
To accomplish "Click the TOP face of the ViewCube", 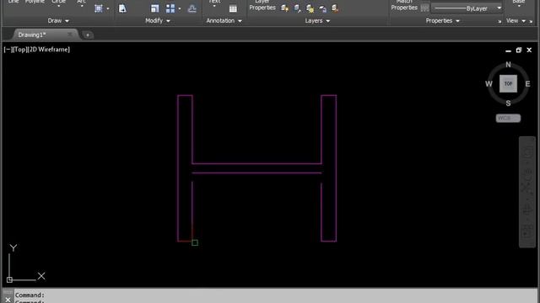I will click(508, 83).
